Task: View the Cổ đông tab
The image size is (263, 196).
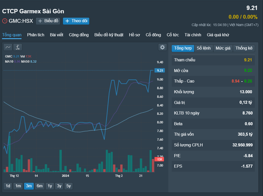Action: [153, 35]
